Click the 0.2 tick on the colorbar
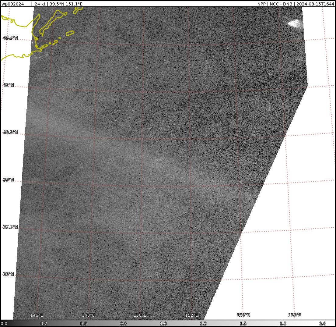This screenshot has height=327, width=336. 44,324
